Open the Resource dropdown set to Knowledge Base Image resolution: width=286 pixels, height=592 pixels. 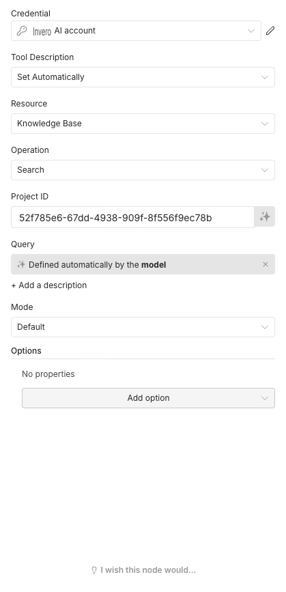click(143, 124)
